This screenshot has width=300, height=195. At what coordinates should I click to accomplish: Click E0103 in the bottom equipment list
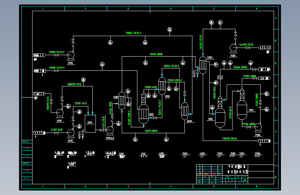(202, 154)
